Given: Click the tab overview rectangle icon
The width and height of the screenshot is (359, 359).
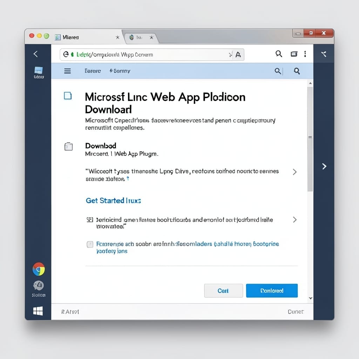Looking at the screenshot, I should tap(294, 54).
